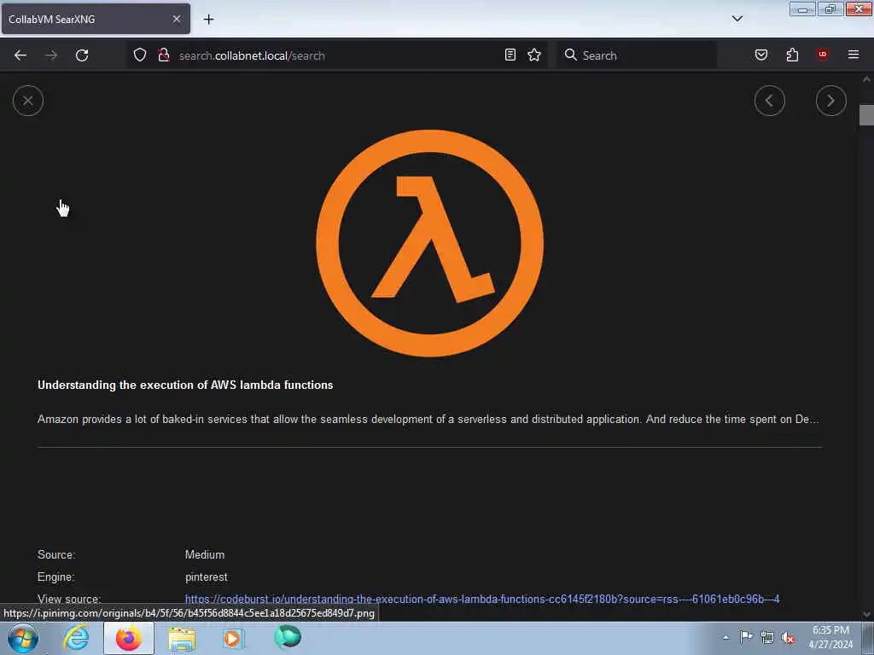Close the image detail overlay

click(x=28, y=101)
